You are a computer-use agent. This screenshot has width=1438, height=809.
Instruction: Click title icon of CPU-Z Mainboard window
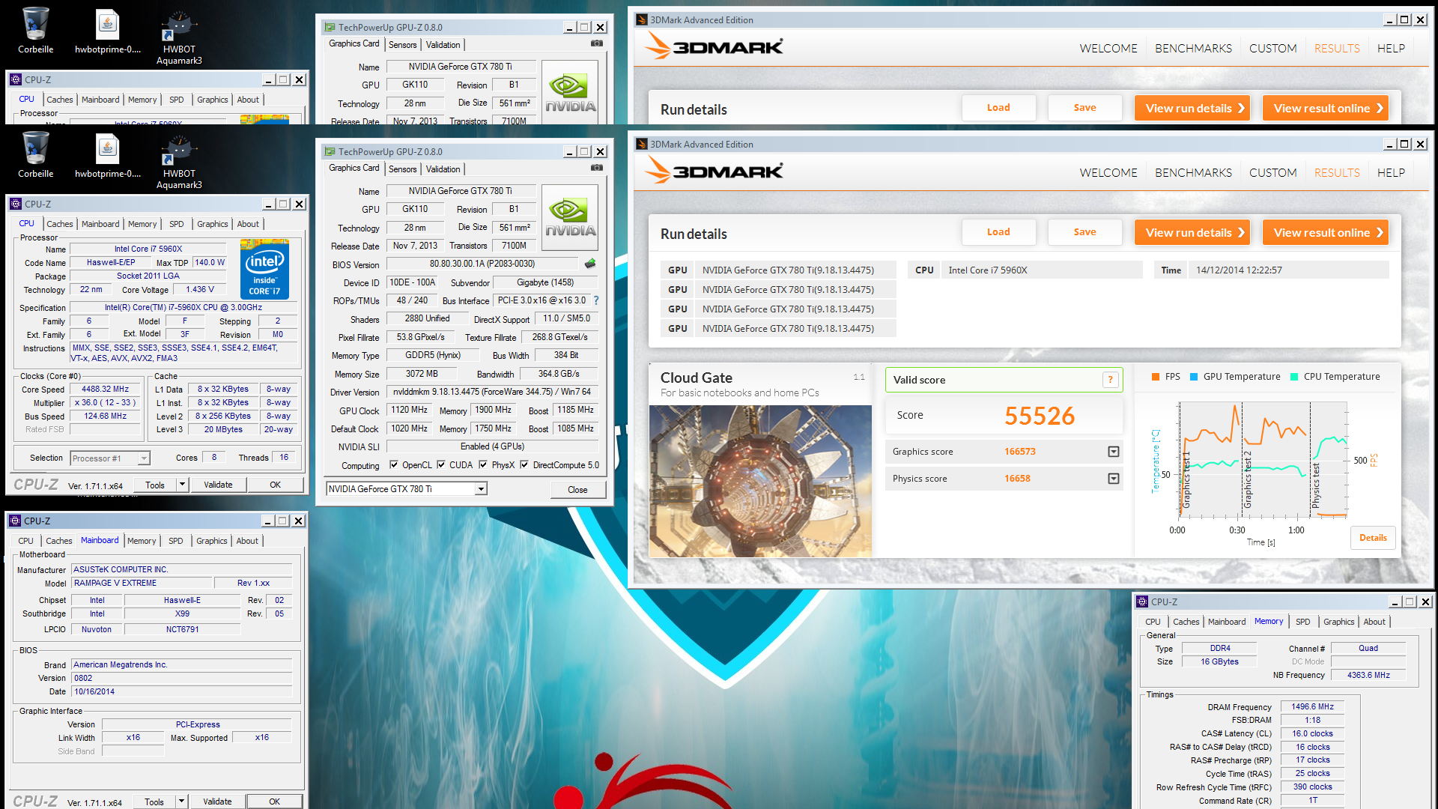tap(15, 521)
